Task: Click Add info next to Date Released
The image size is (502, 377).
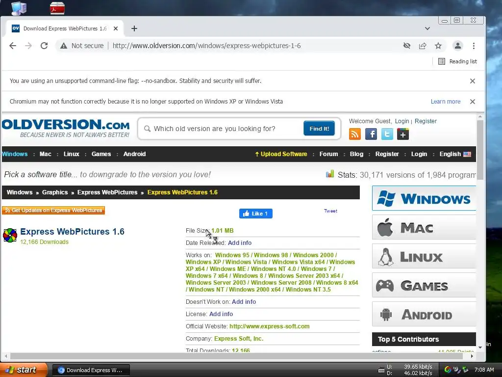Action: coord(239,243)
